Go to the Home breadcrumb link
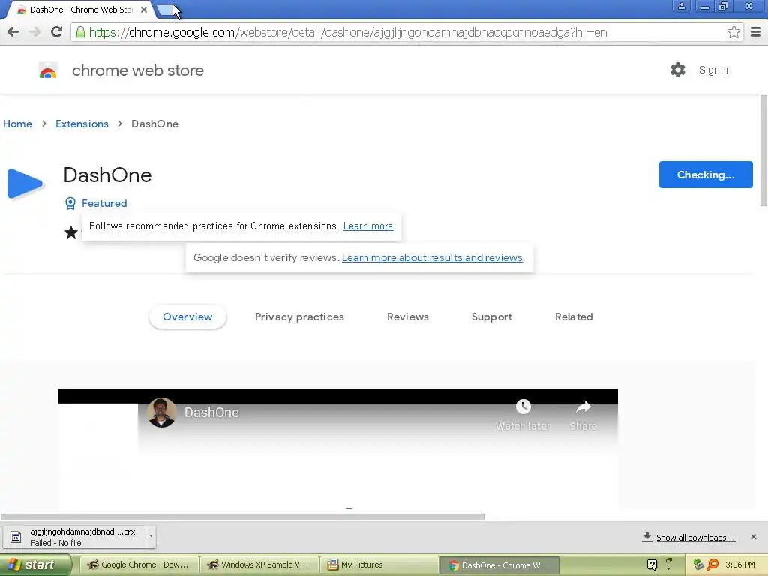Image resolution: width=768 pixels, height=576 pixels. point(18,124)
